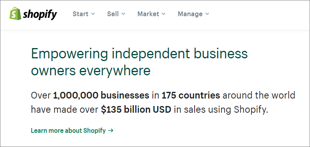Click the bold $135 billion USD text
This screenshot has height=147, width=310.
pyautogui.click(x=136, y=110)
